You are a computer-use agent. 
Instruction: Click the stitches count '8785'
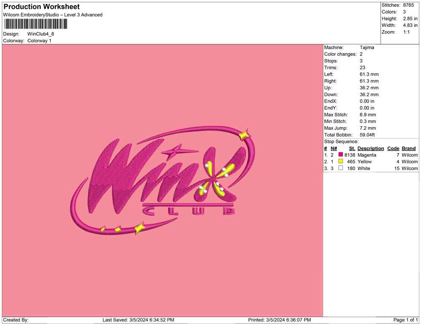click(x=408, y=5)
